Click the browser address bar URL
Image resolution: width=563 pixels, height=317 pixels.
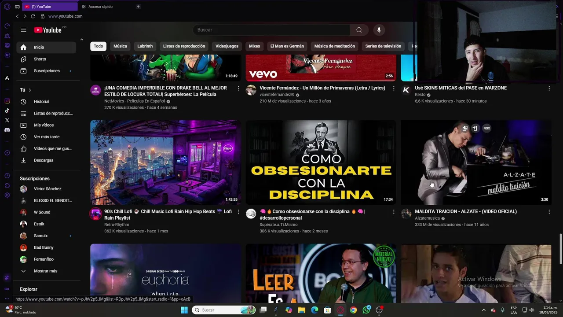pos(65,16)
